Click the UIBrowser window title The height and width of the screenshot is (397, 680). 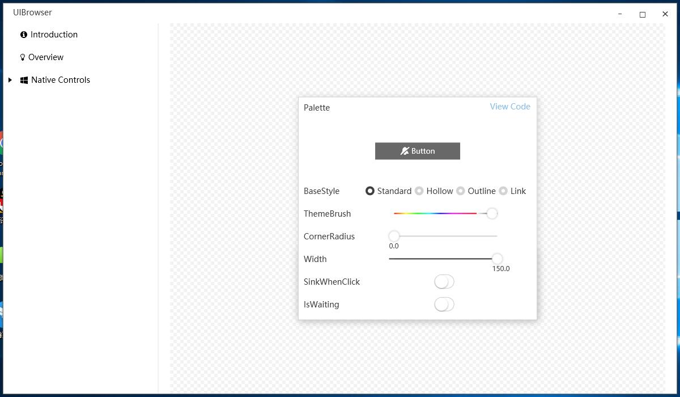[x=32, y=12]
